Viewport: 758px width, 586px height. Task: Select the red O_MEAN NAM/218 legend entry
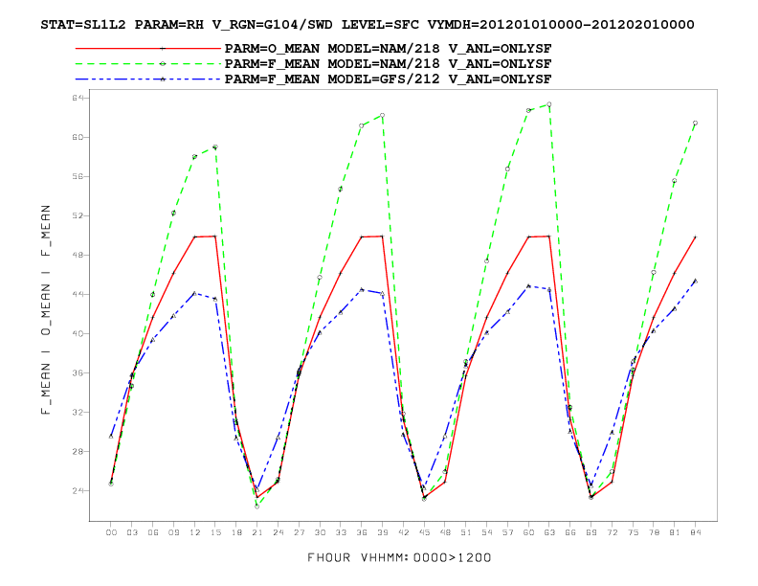pos(313,49)
